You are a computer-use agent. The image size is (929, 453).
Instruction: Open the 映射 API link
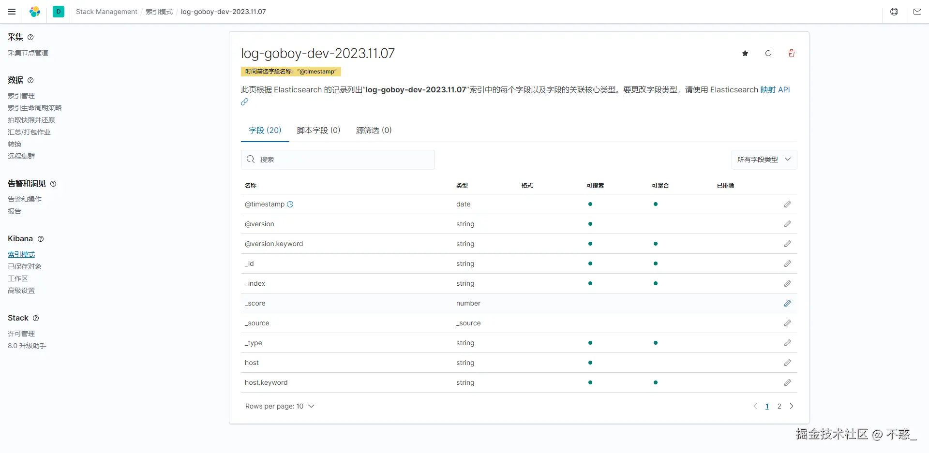(775, 89)
